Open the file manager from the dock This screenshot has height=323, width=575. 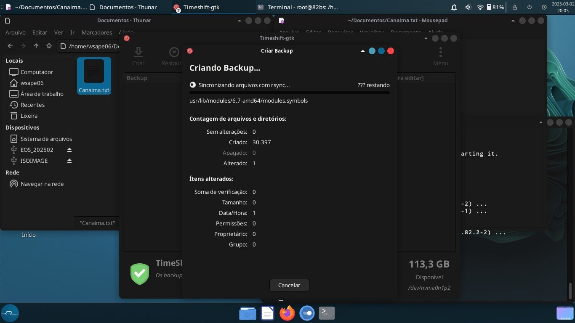(248, 313)
